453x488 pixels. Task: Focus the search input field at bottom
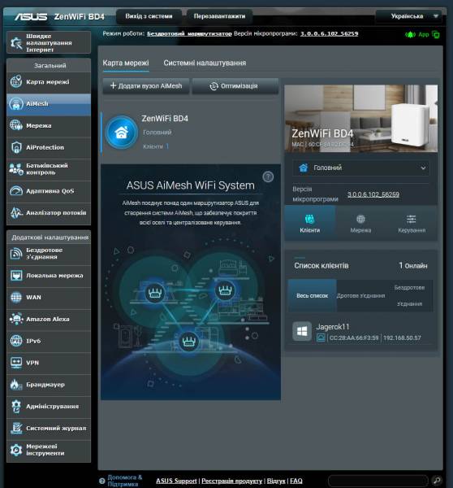coord(377,481)
